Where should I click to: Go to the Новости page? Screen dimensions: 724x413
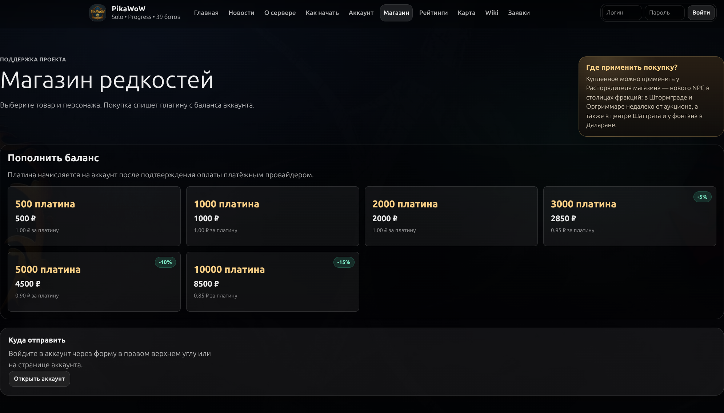pyautogui.click(x=241, y=13)
